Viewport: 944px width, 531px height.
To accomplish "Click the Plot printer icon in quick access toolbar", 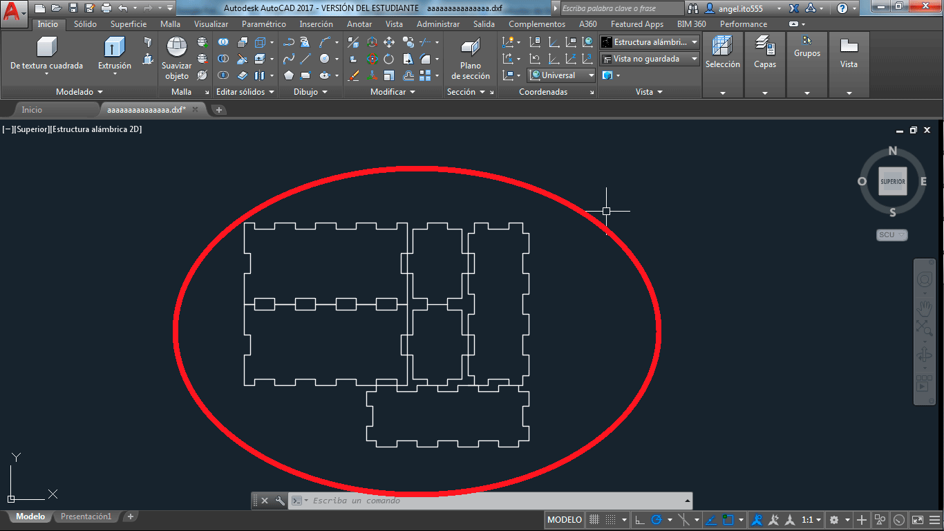I will (x=106, y=8).
